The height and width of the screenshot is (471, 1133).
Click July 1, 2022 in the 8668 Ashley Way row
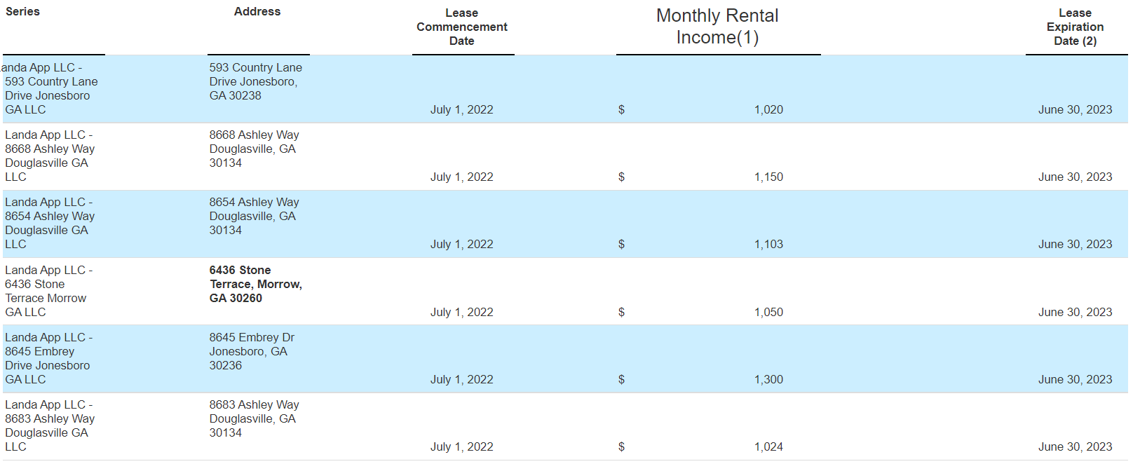tap(462, 177)
